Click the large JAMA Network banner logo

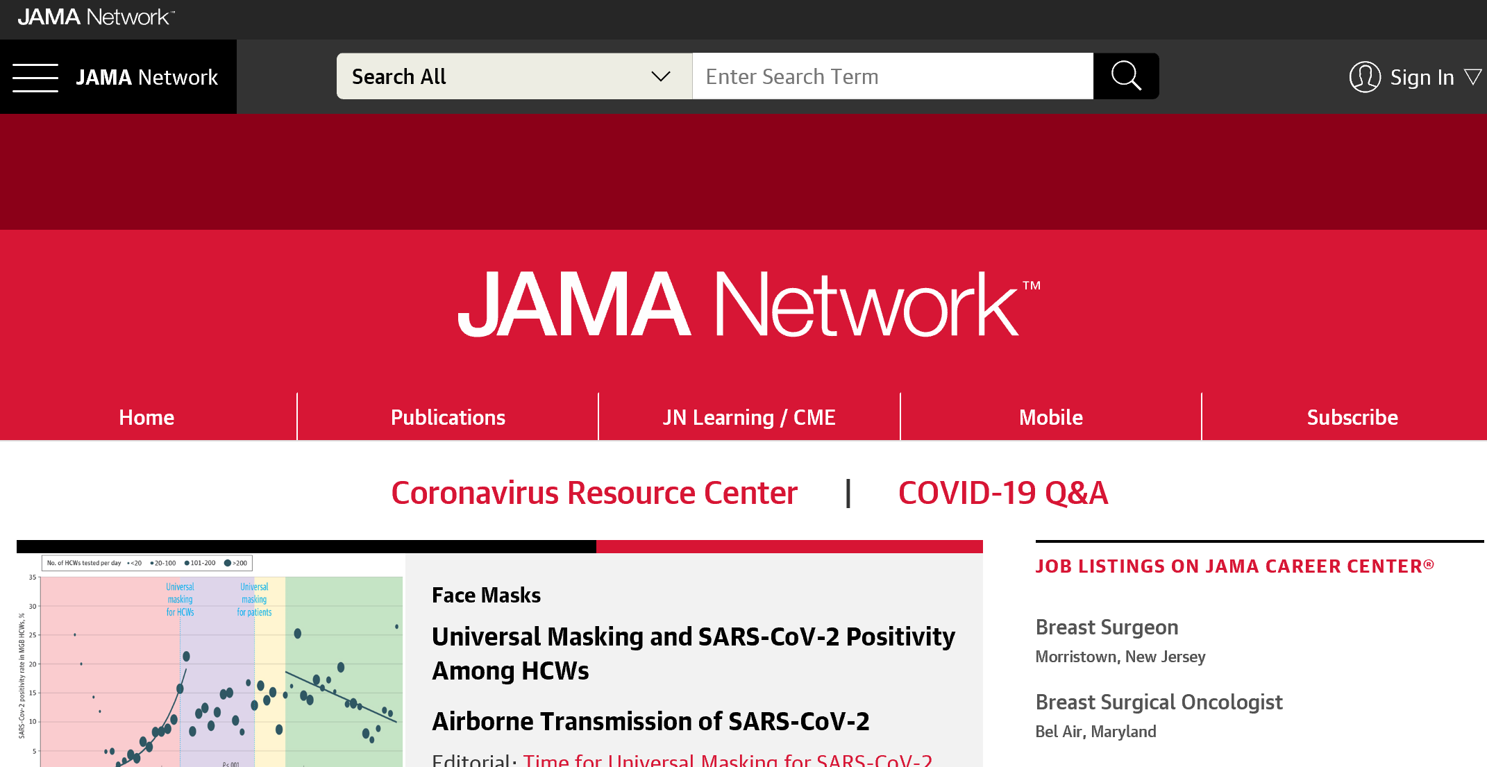pyautogui.click(x=749, y=304)
